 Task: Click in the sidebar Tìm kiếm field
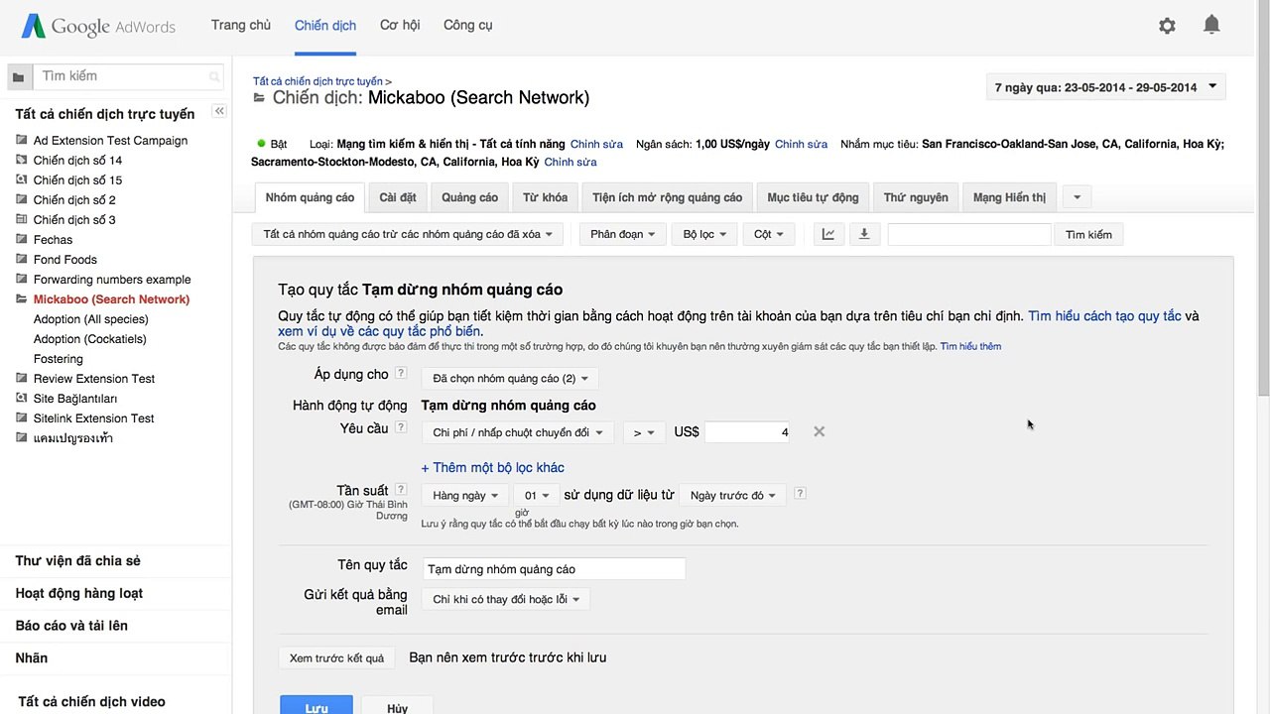(129, 76)
